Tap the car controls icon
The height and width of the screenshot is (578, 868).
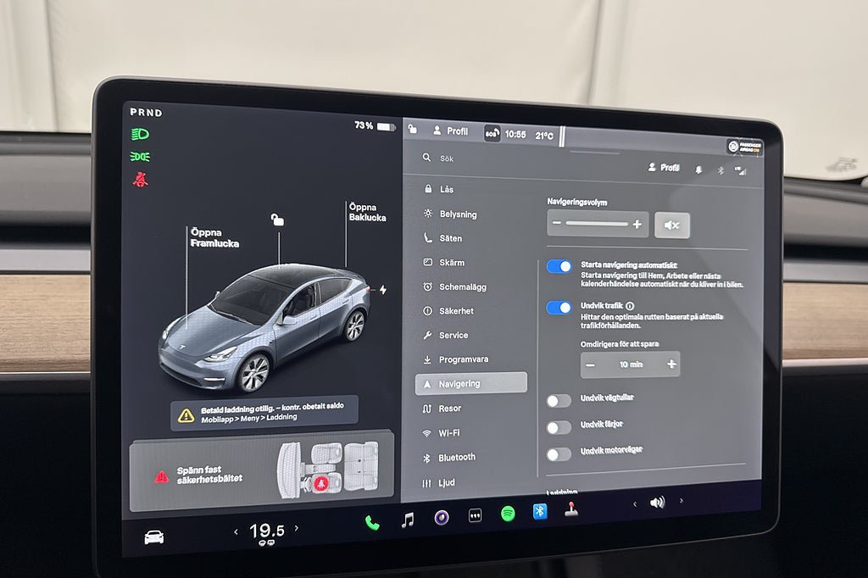pyautogui.click(x=153, y=537)
